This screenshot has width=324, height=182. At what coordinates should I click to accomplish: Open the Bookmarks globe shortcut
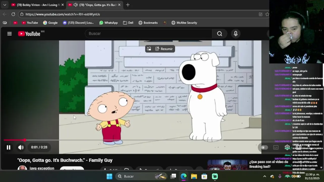click(148, 23)
